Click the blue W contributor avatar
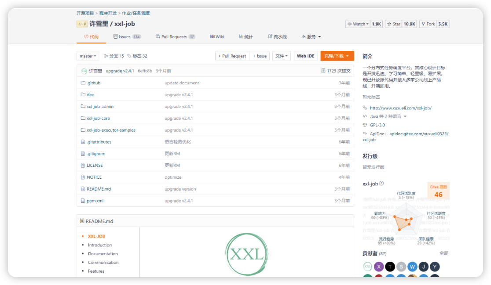491x285 pixels. [x=412, y=267]
